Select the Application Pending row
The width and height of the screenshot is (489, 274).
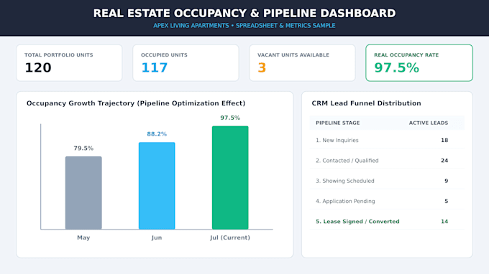(387, 201)
